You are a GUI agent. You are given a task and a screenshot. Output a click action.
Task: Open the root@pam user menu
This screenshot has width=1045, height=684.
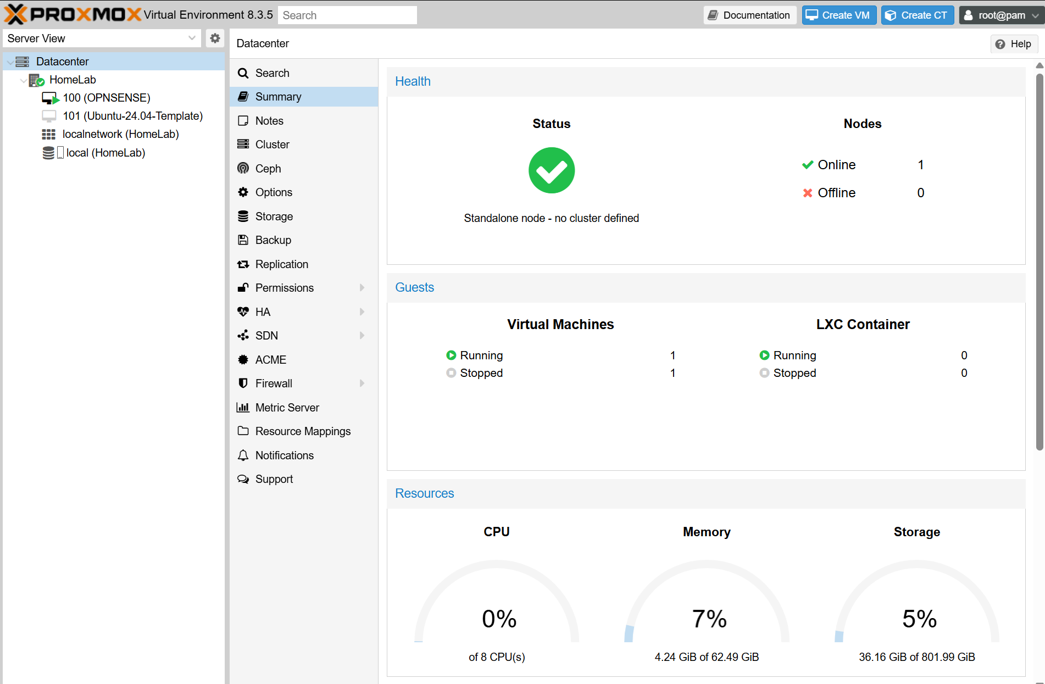coord(1001,15)
